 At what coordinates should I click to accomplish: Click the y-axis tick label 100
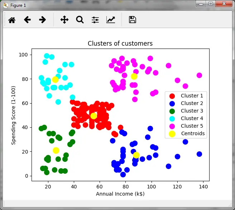tap(23, 55)
